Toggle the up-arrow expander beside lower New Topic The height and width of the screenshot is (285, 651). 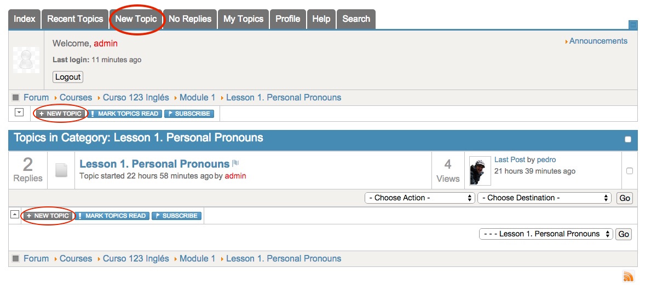point(15,215)
